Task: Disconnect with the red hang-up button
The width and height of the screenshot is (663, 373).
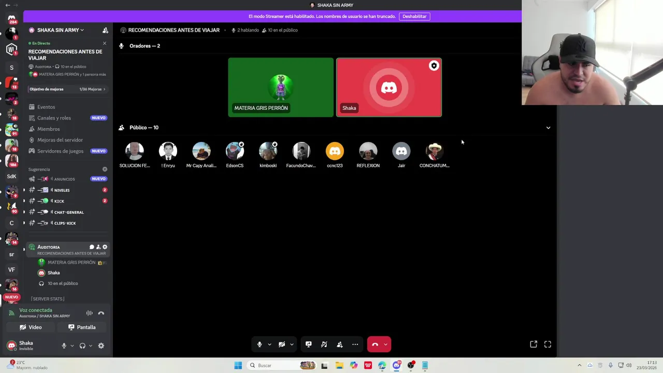Action: pyautogui.click(x=375, y=344)
